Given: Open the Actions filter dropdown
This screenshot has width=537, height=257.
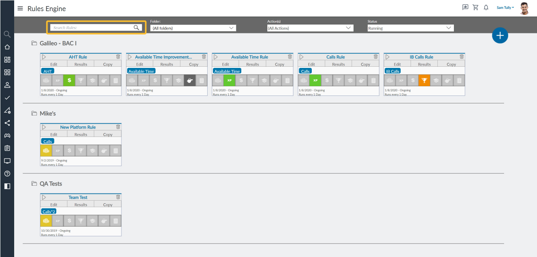Looking at the screenshot, I should pos(310,28).
